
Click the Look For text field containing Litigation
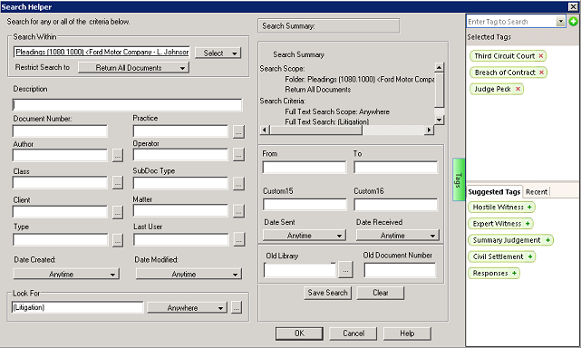77,307
